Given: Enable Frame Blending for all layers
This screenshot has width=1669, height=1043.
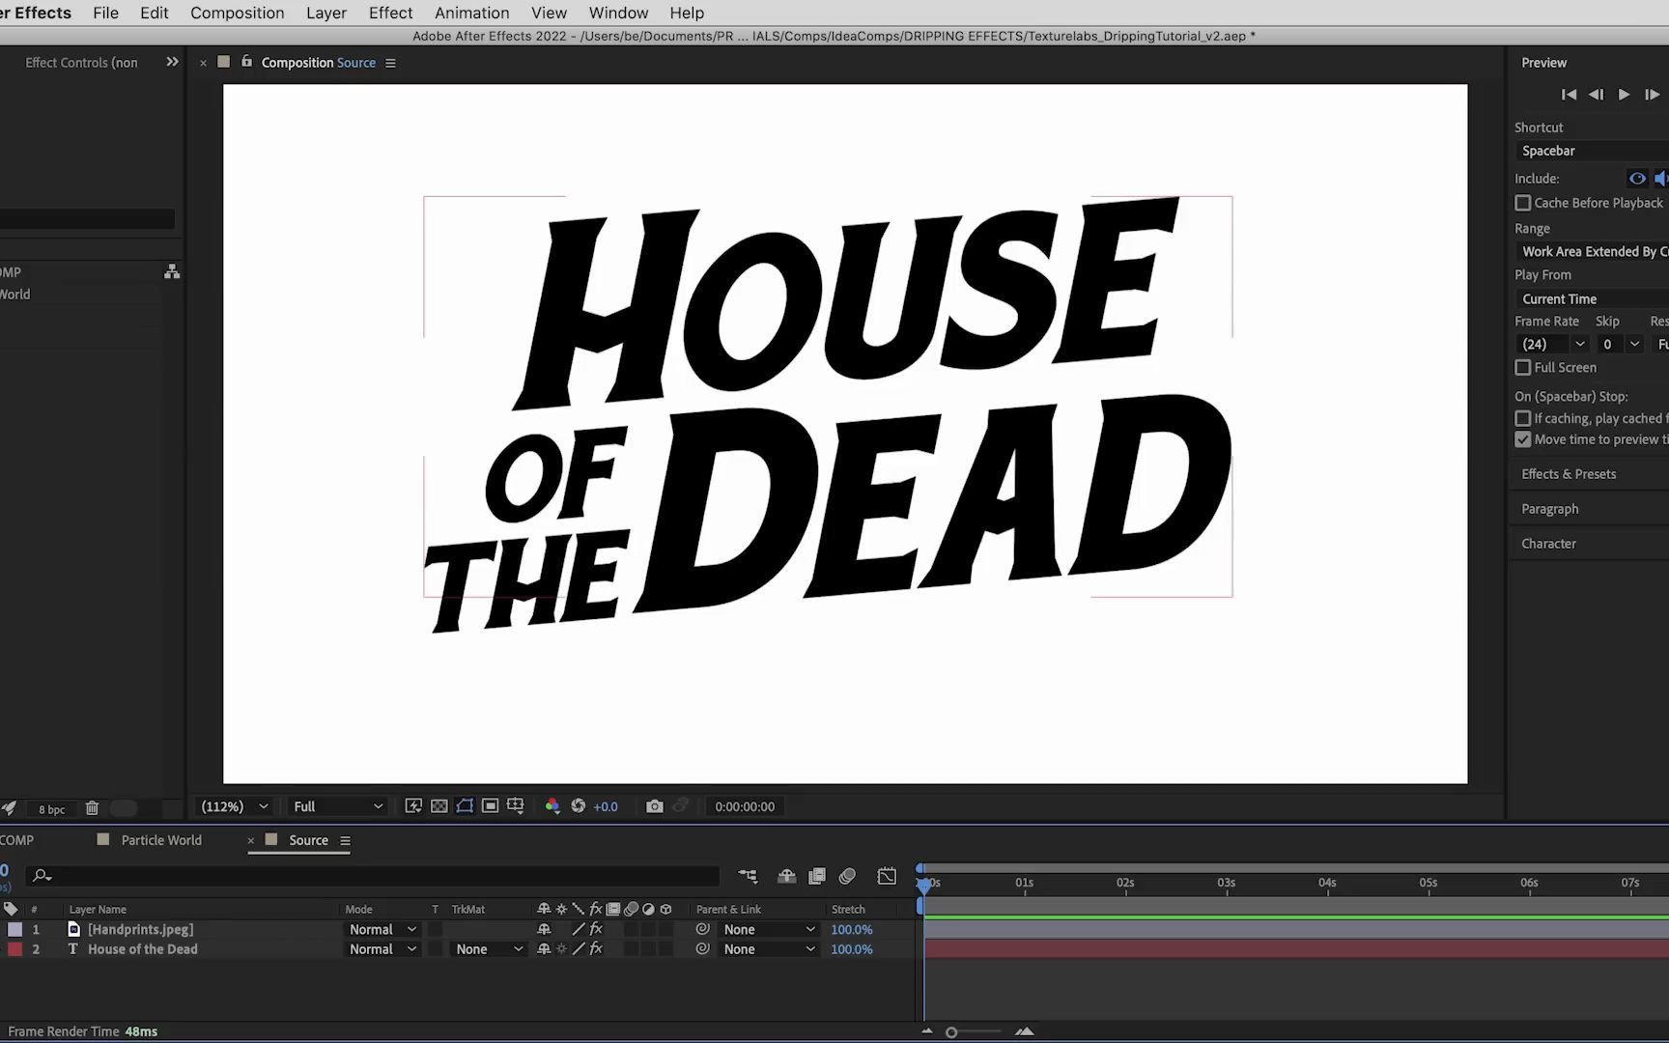Looking at the screenshot, I should 816,876.
